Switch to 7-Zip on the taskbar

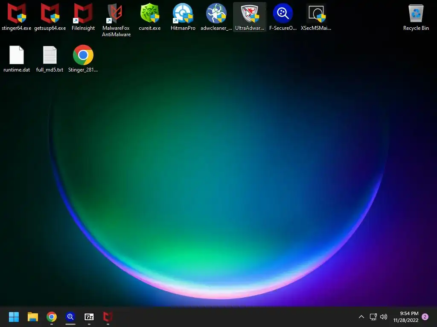(89, 317)
